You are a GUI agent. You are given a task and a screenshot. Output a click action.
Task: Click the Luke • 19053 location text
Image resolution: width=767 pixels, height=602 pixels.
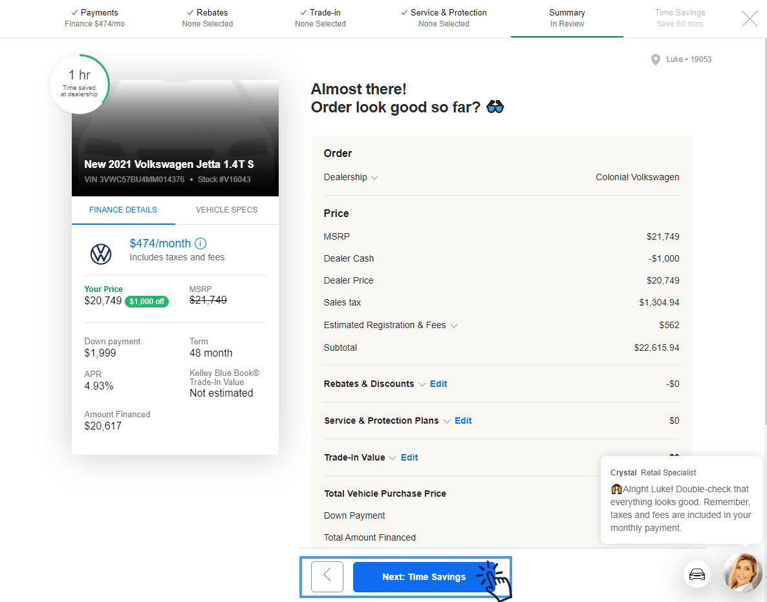pos(689,59)
